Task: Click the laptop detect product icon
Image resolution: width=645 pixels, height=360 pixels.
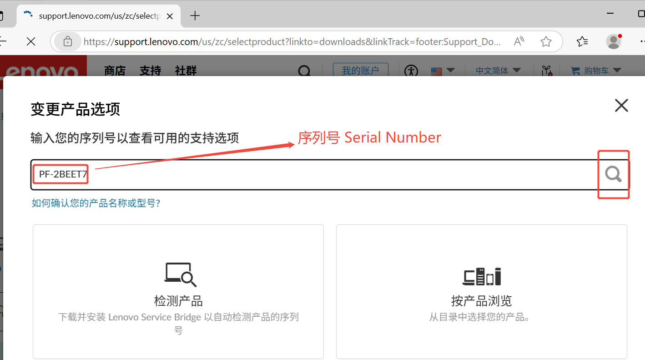Action: 180,274
